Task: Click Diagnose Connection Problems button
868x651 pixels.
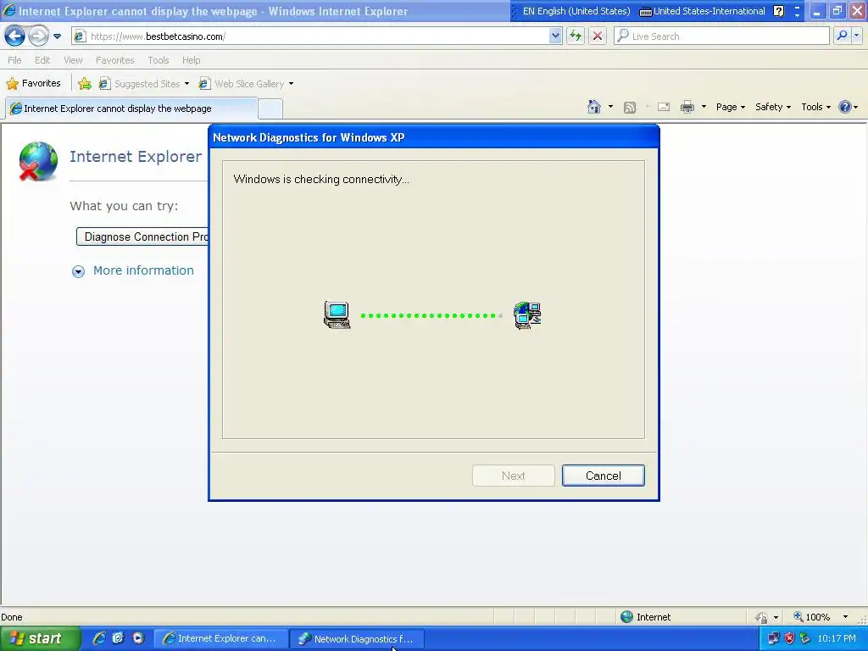Action: point(142,237)
